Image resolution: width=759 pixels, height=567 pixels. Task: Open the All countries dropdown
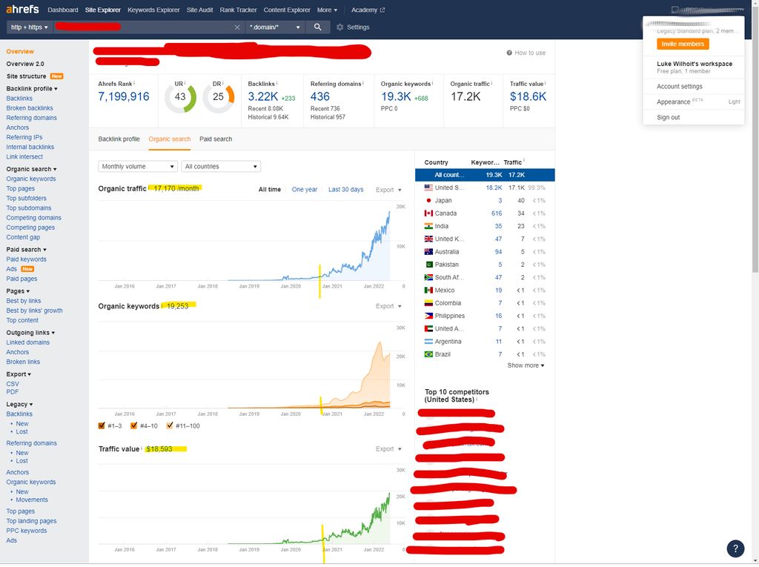[x=221, y=167]
